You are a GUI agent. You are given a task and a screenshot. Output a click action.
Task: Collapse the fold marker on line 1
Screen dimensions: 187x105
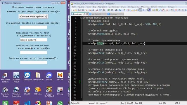point(81,18)
